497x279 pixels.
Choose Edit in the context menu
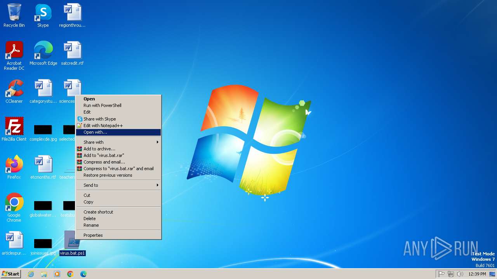click(118, 112)
